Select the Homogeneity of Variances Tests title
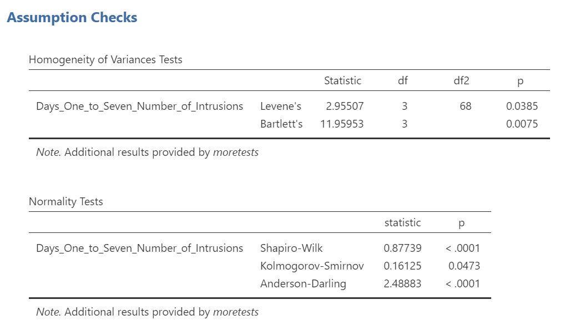570x330 pixels. [105, 59]
